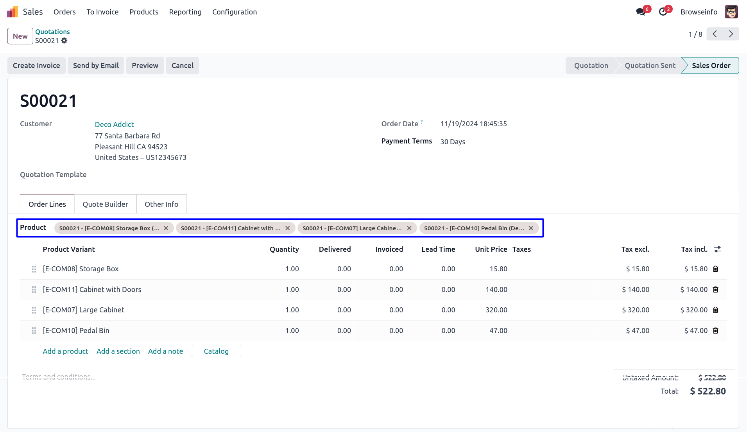Open the Configuration menu

(235, 12)
